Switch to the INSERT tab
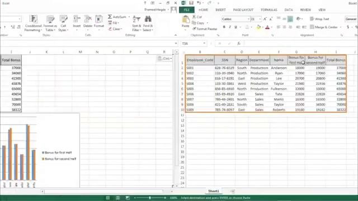The image size is (358, 201). click(x=220, y=10)
